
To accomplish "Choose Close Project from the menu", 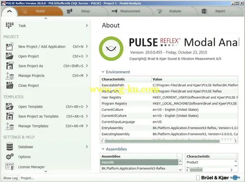I will pyautogui.click(x=46, y=86).
